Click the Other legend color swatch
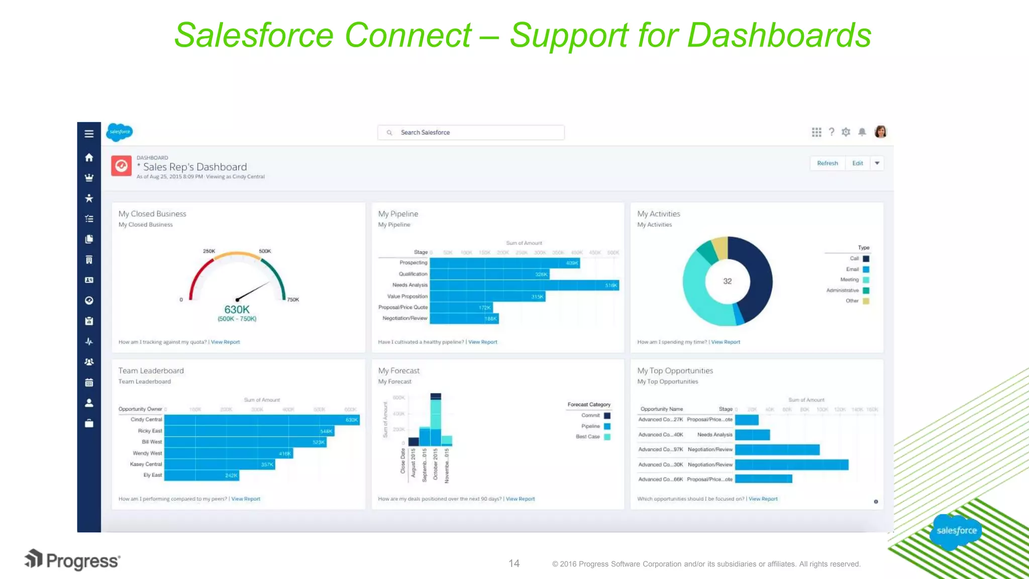Image resolution: width=1029 pixels, height=579 pixels. point(866,301)
